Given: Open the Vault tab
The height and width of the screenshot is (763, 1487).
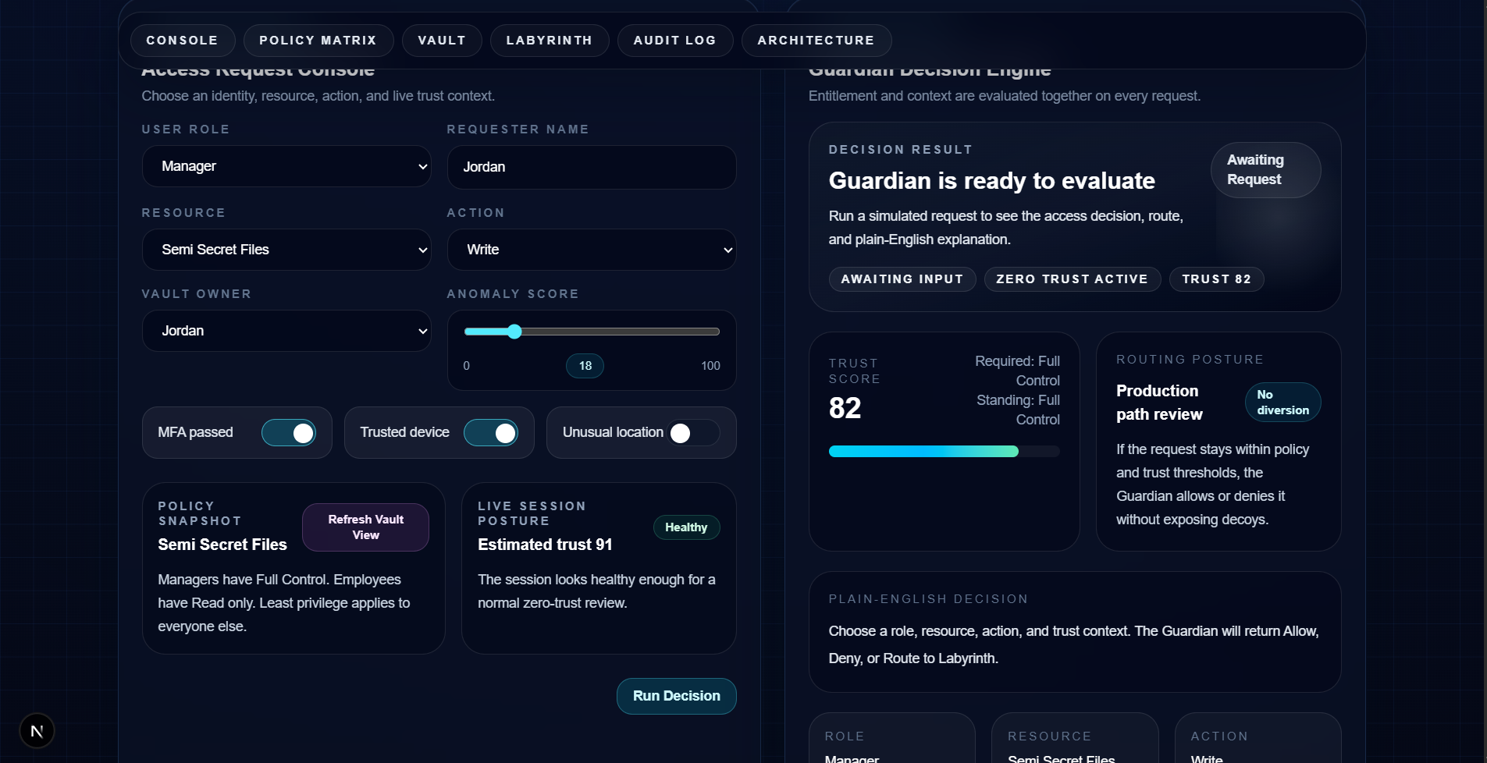Looking at the screenshot, I should (x=441, y=40).
